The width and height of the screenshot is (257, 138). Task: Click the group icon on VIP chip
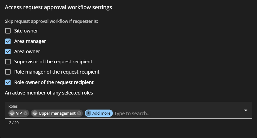click(x=12, y=113)
